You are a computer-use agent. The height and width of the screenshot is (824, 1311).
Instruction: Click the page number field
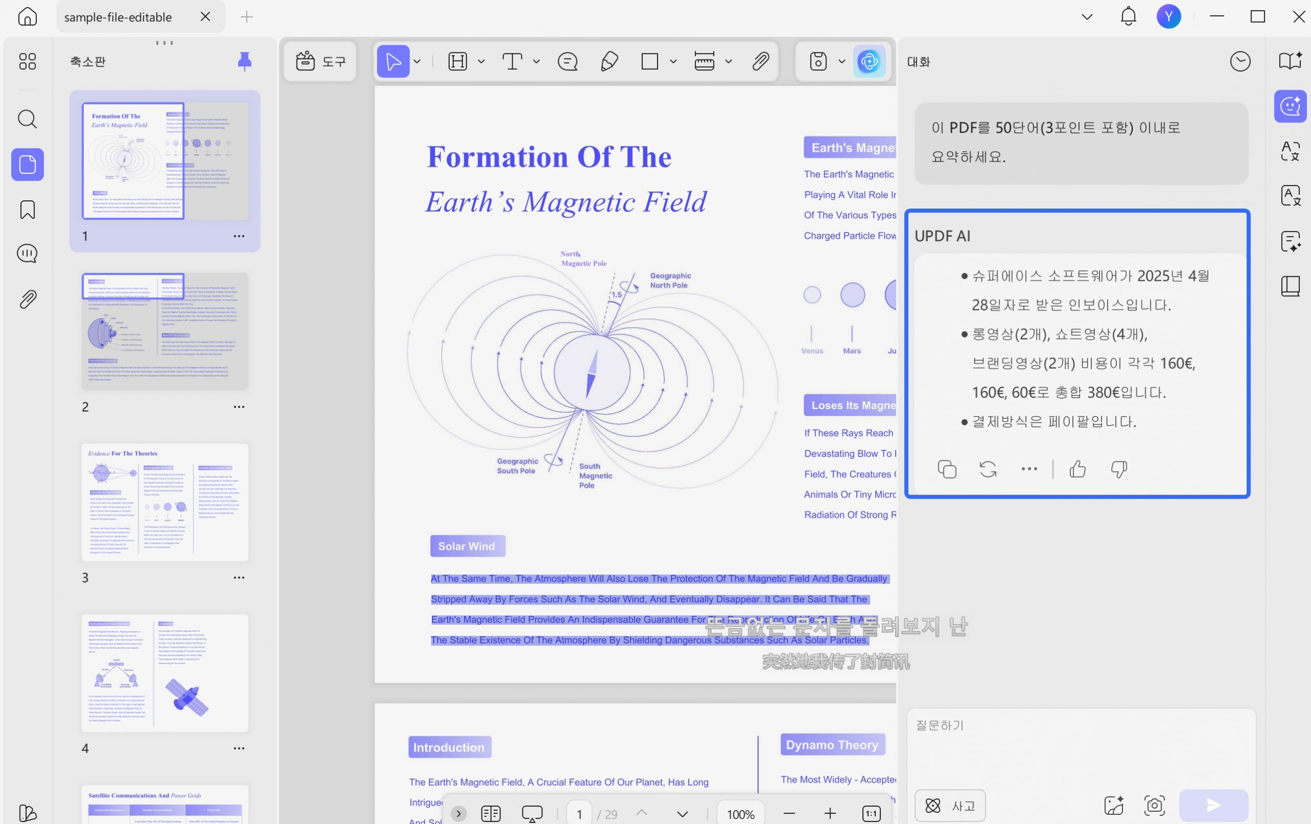pos(579,814)
